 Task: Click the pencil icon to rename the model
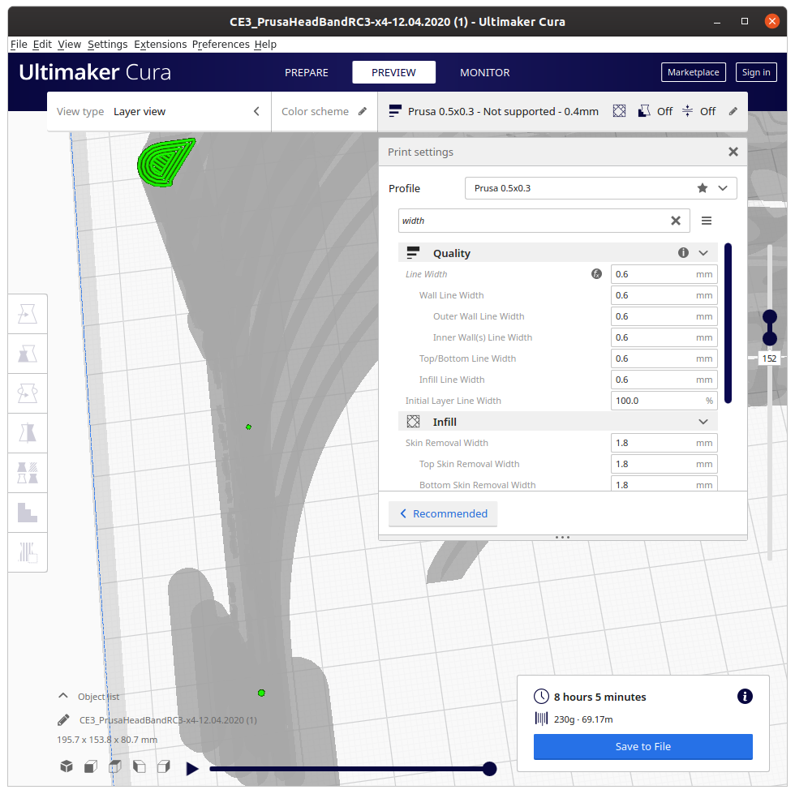[62, 719]
